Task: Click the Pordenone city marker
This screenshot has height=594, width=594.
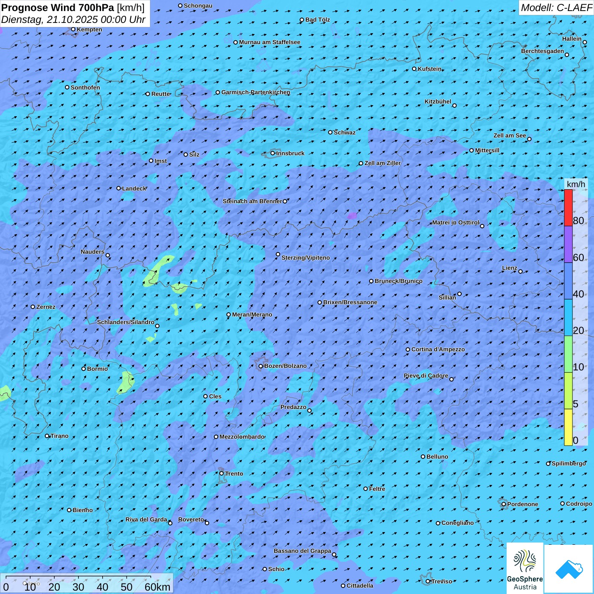Action: click(504, 504)
